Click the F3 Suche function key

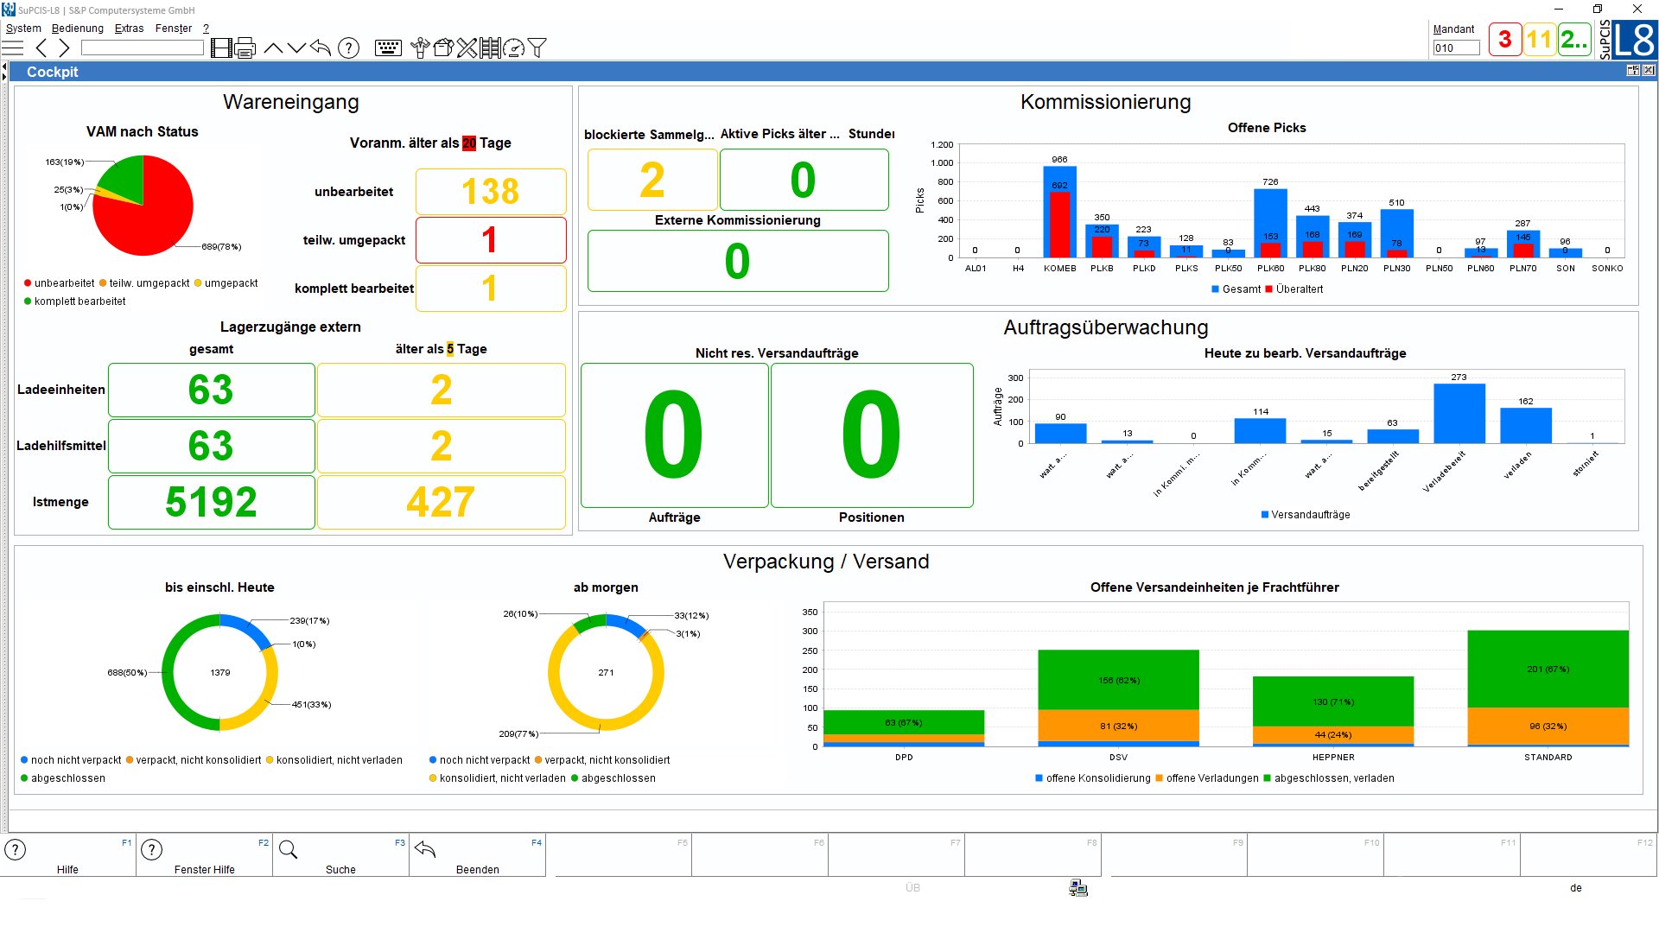(340, 855)
